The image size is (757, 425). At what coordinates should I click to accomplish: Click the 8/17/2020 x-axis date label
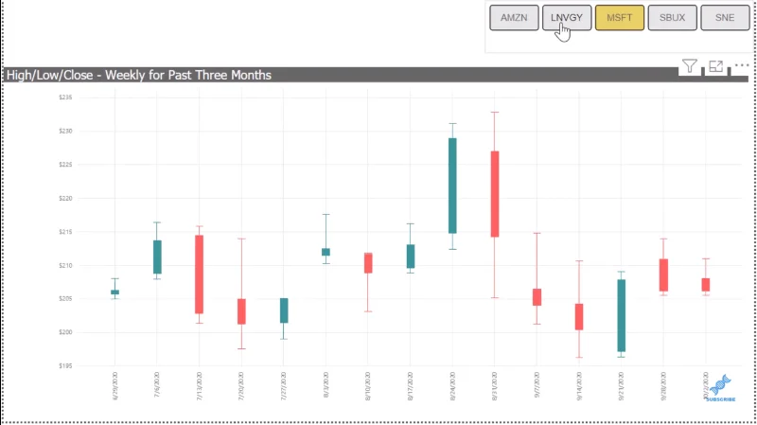(x=411, y=386)
